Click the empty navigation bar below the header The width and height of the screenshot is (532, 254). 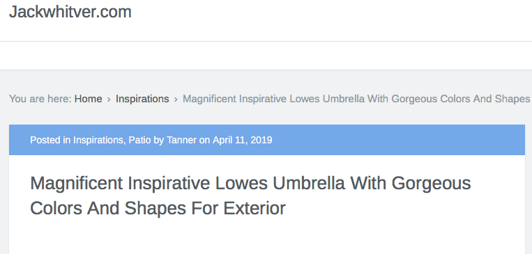266,56
